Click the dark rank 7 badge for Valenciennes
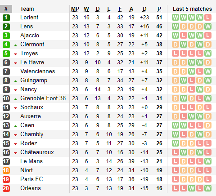 (x=6, y=71)
